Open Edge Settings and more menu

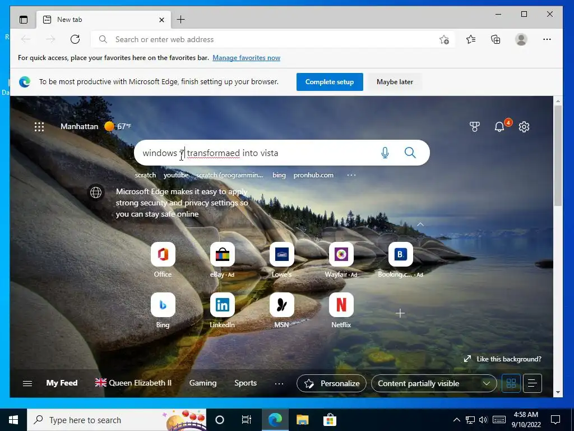547,39
